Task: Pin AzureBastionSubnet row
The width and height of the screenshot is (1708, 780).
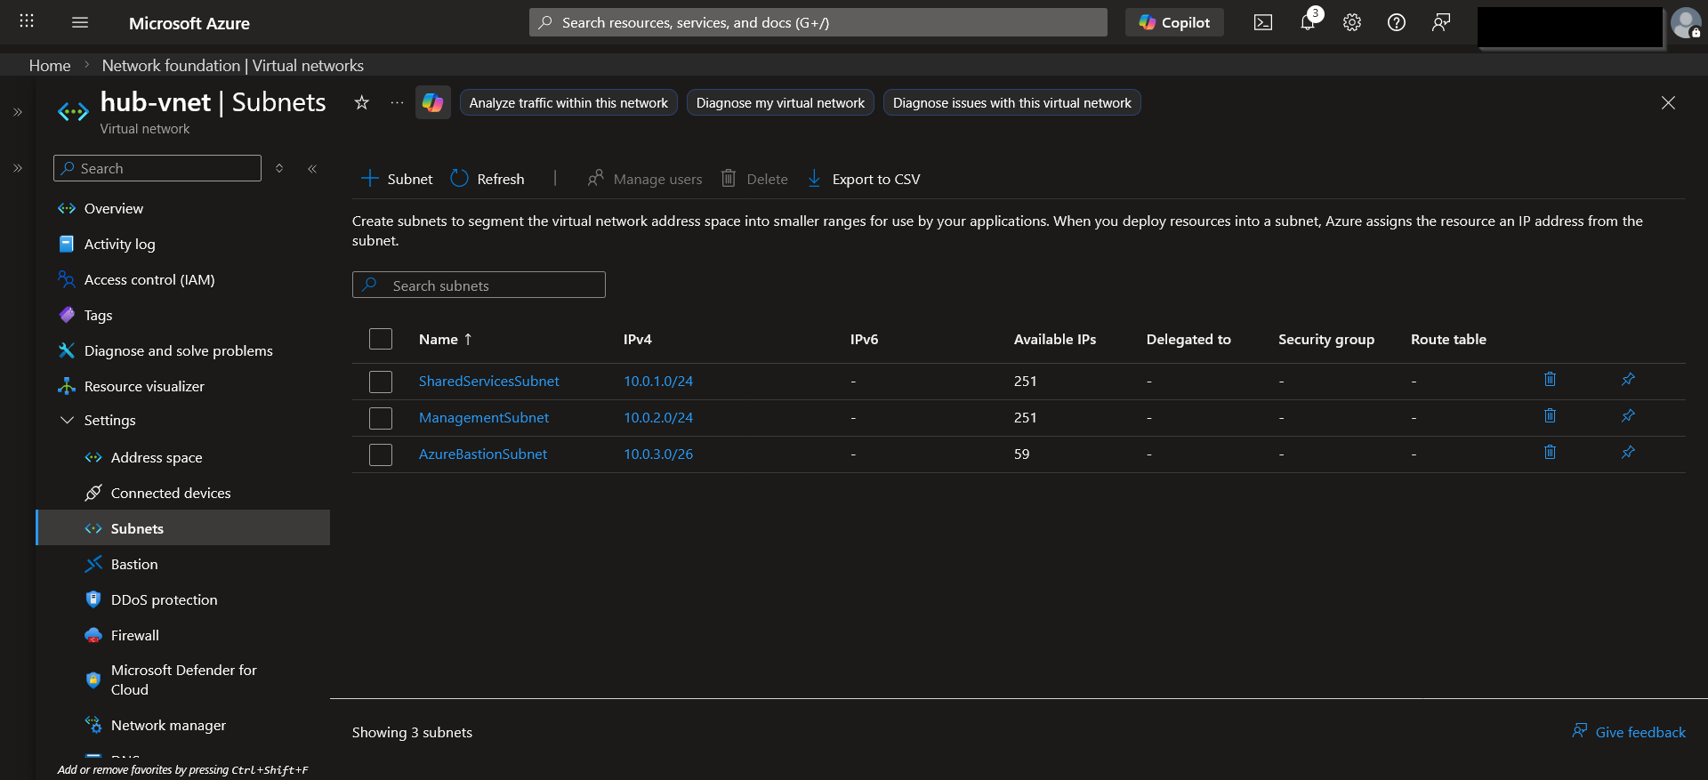Action: pos(1628,453)
